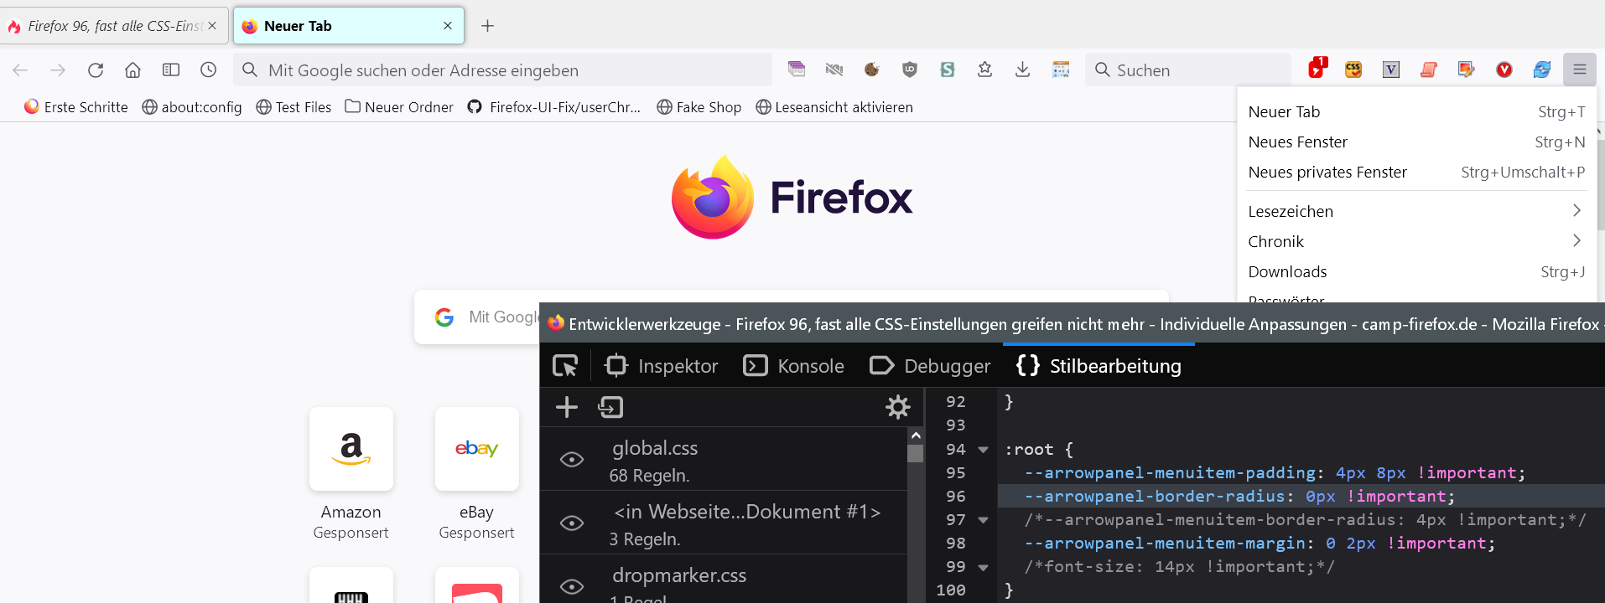
Task: Open Neues privates Fenster from the menu
Action: [1416, 172]
